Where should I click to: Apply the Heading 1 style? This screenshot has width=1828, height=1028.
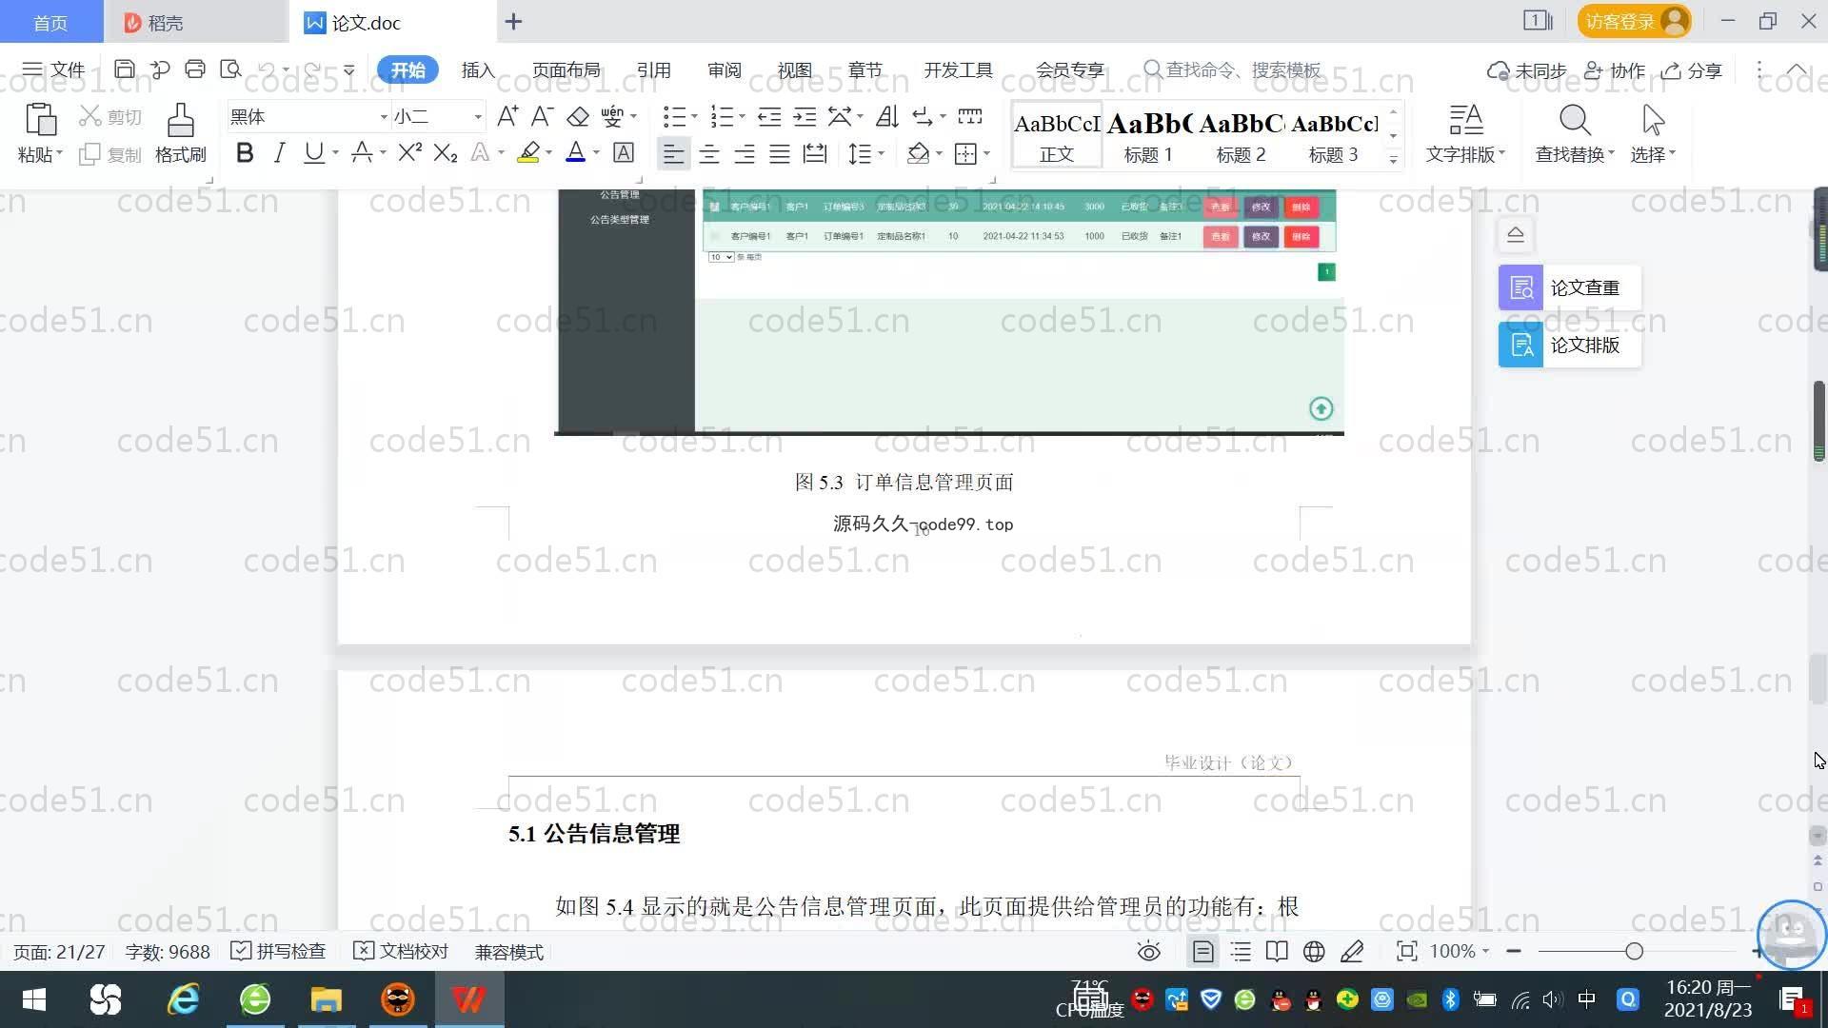coord(1148,135)
